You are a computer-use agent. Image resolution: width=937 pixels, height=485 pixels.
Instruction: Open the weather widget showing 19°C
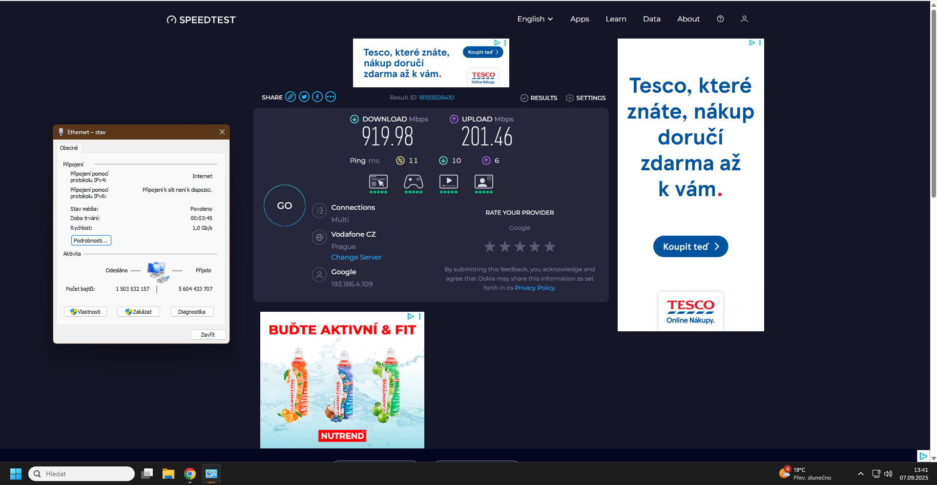[805, 474]
